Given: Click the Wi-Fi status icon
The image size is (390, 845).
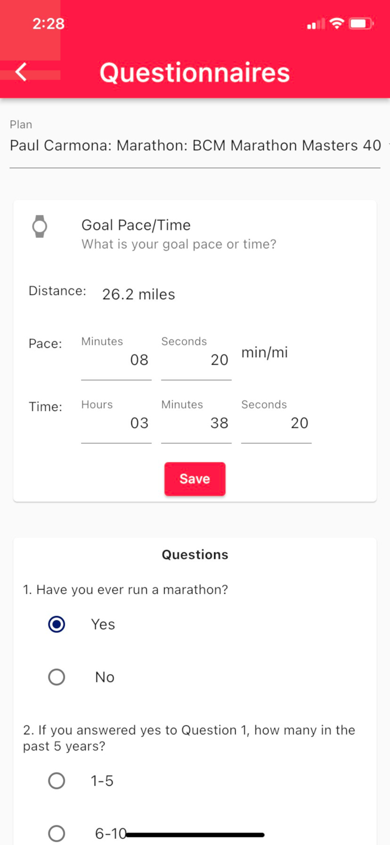Looking at the screenshot, I should [x=336, y=24].
